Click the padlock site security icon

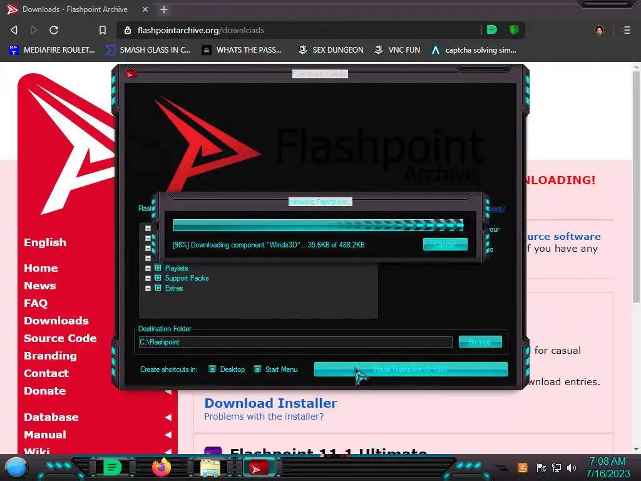128,30
